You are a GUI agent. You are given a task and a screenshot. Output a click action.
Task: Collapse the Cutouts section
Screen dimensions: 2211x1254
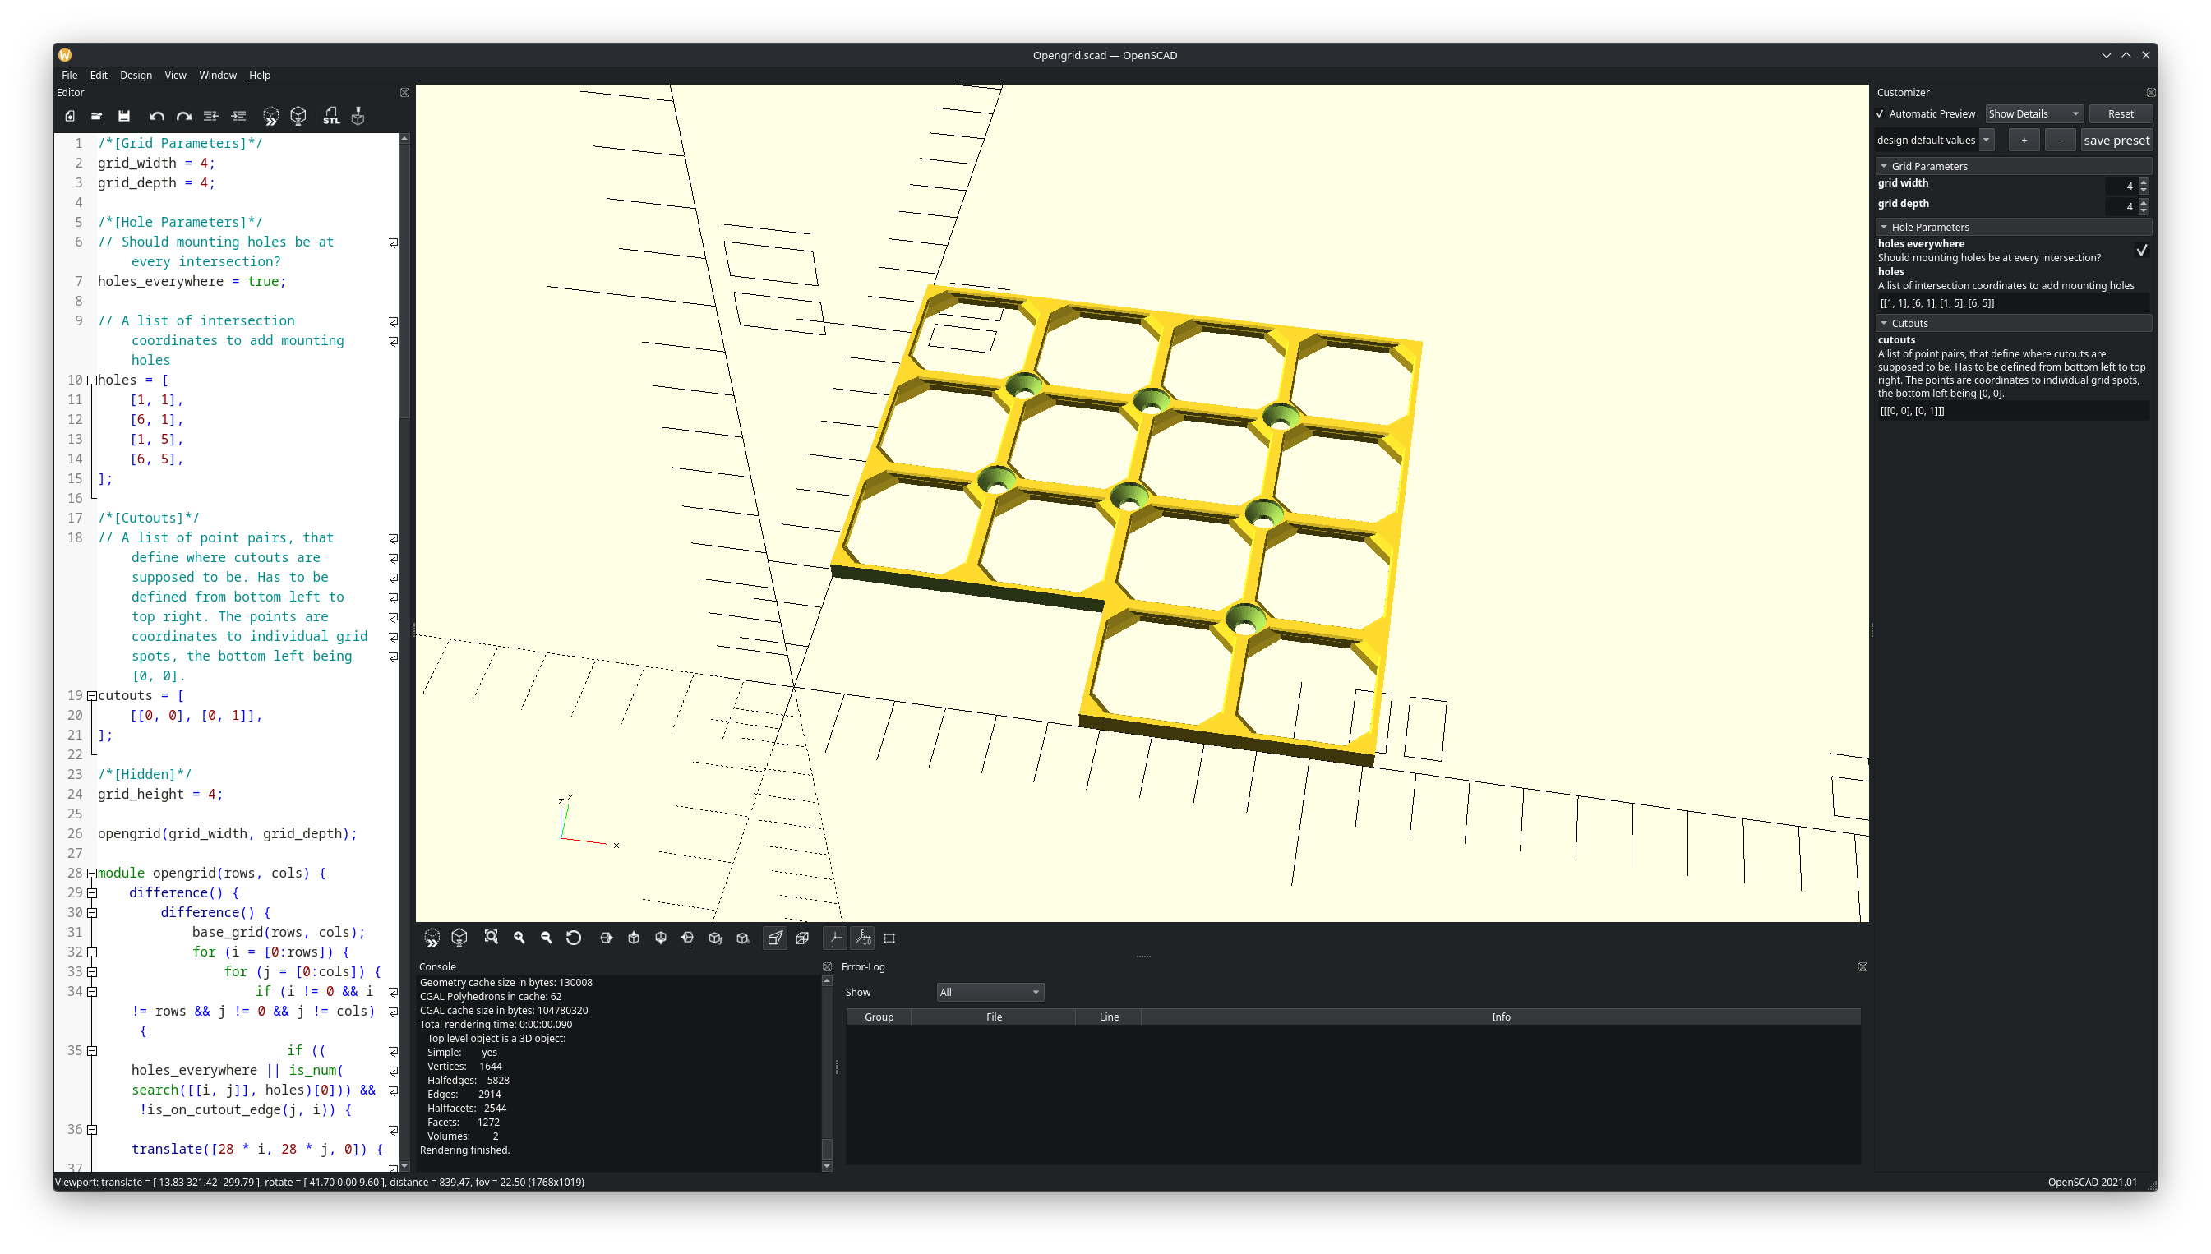2013,324
